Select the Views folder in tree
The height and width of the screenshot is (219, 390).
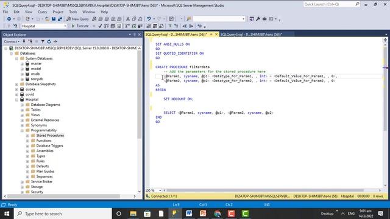click(35, 115)
